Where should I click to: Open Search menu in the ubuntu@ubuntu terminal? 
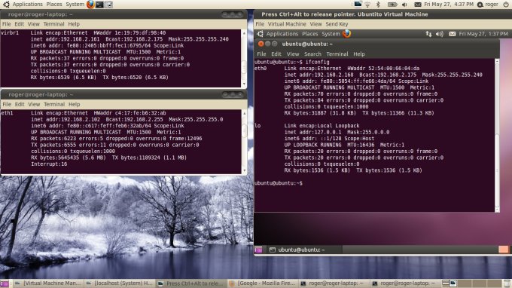(312, 54)
